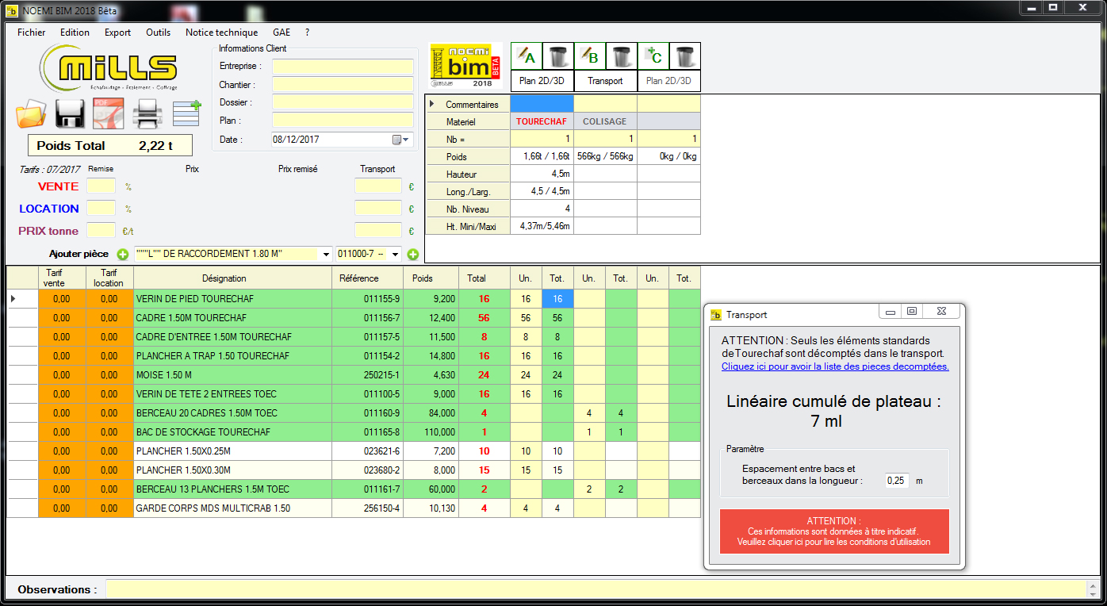Select BERCEAU 20 CADRES 1.50M TOEC cell
The height and width of the screenshot is (606, 1107).
[x=232, y=413]
